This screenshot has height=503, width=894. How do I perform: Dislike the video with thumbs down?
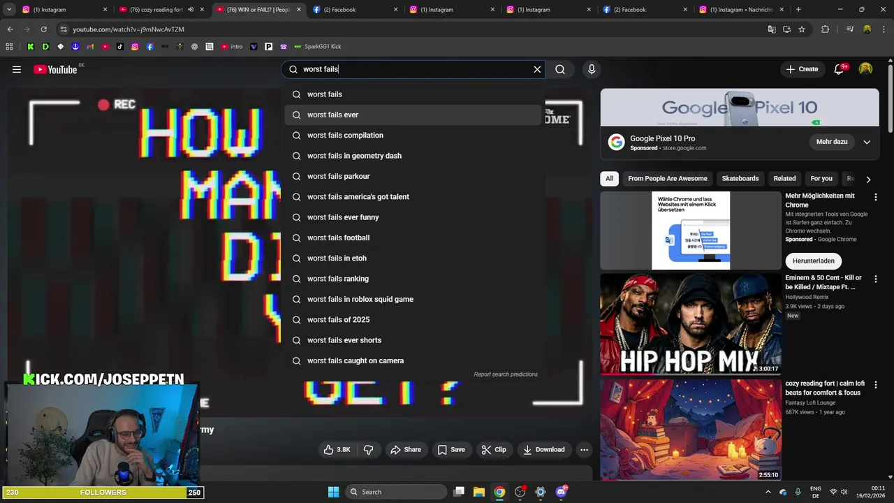coord(368,450)
